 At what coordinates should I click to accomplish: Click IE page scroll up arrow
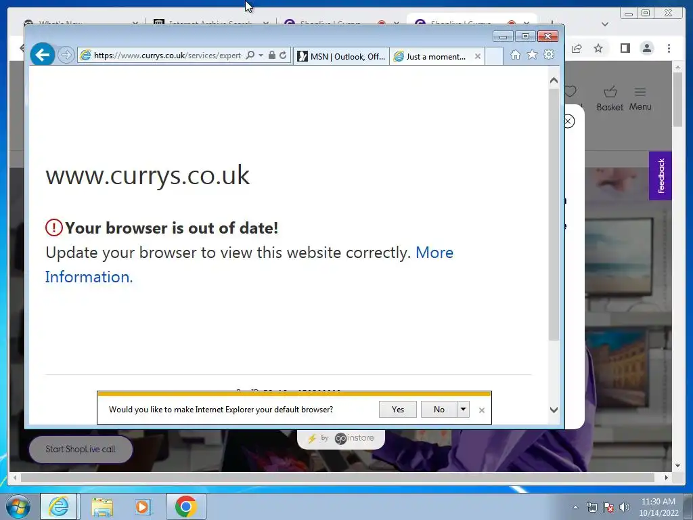[554, 81]
